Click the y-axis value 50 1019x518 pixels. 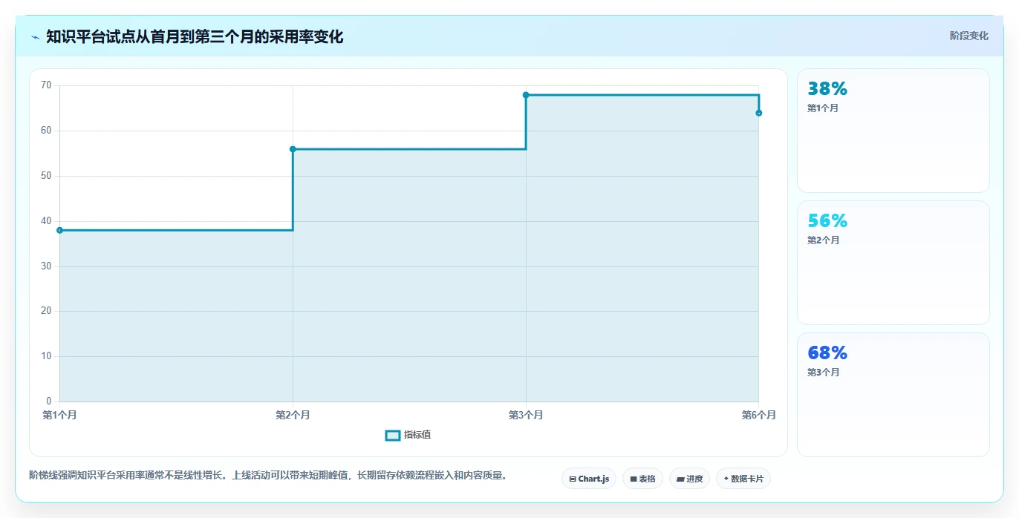[x=46, y=176]
